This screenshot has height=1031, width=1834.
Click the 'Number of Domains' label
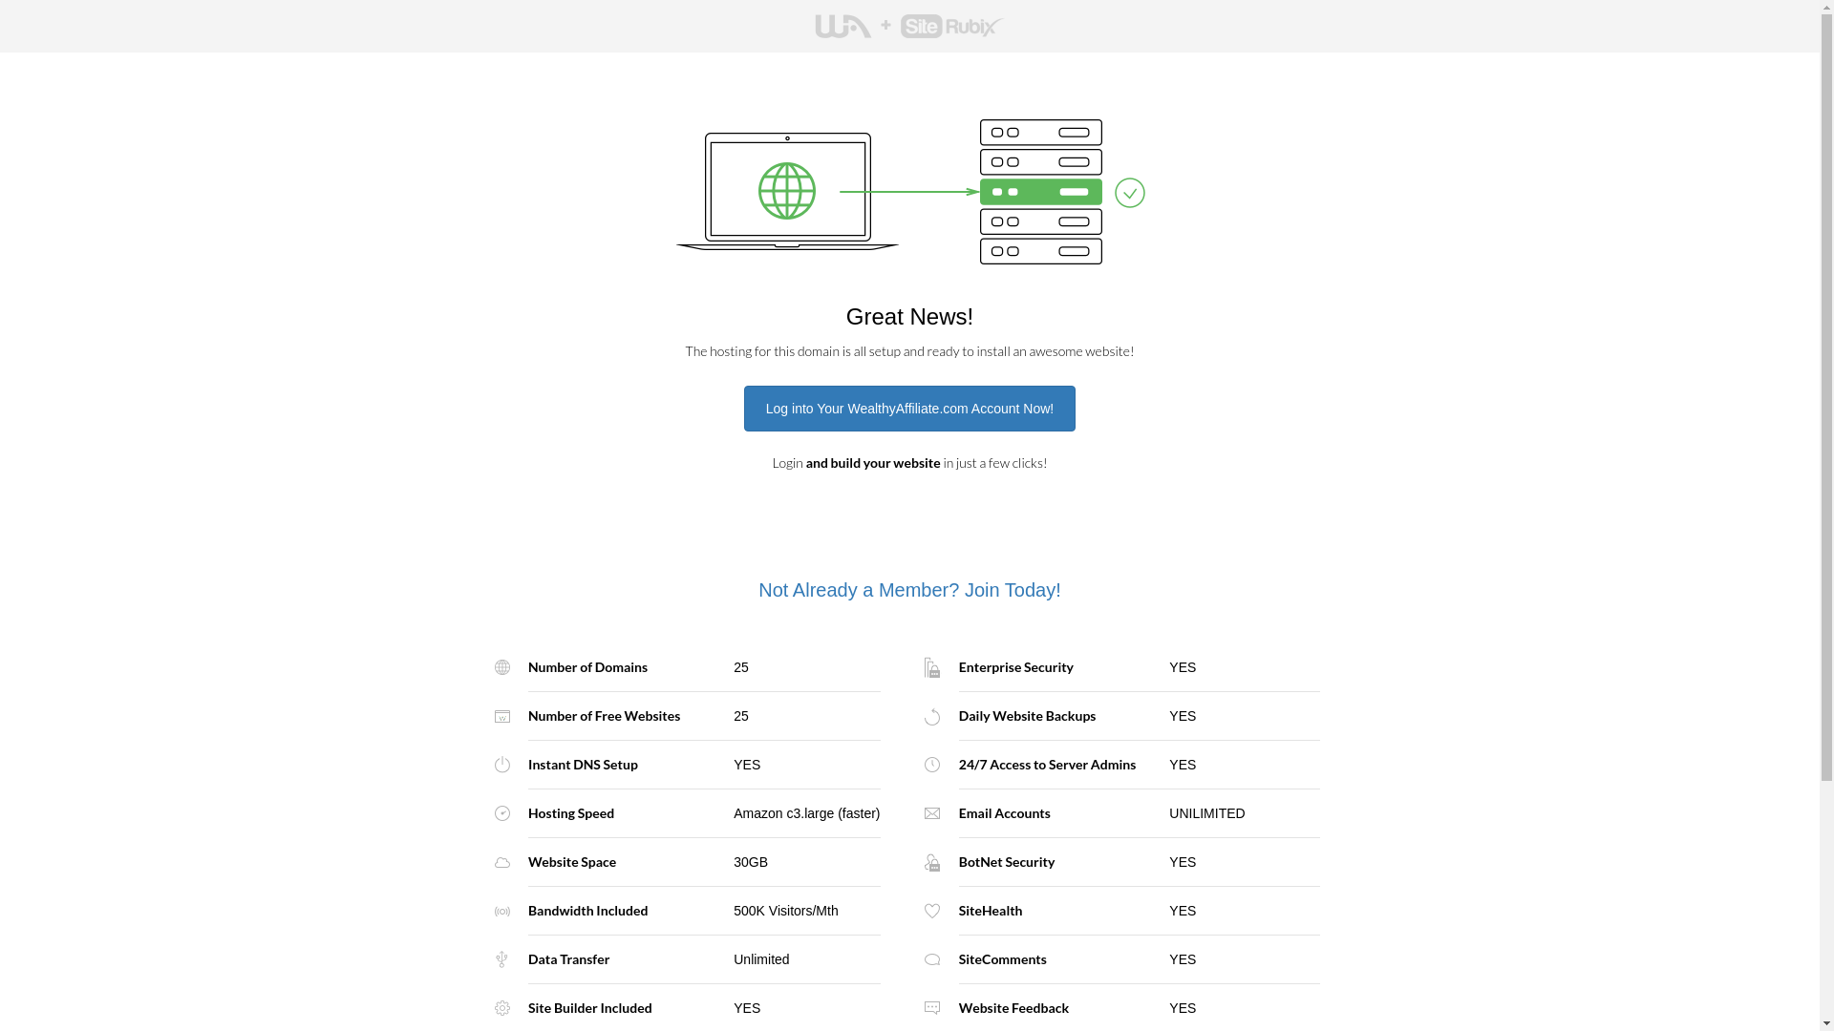coord(587,667)
